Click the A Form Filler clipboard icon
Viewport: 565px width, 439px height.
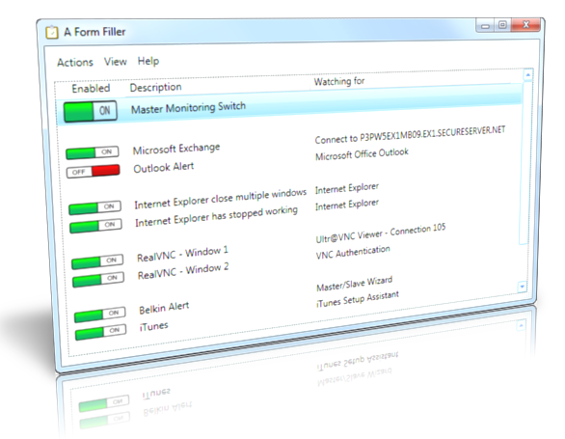[52, 32]
